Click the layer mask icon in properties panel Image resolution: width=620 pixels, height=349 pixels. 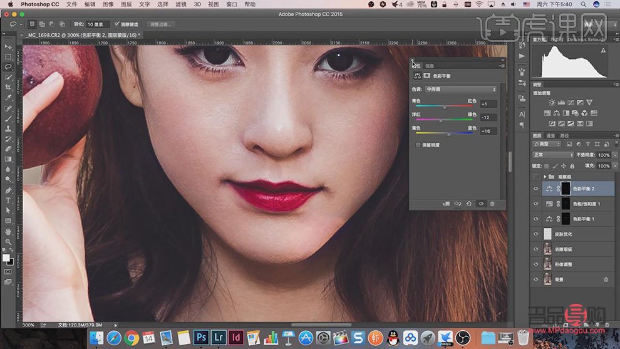[x=426, y=75]
